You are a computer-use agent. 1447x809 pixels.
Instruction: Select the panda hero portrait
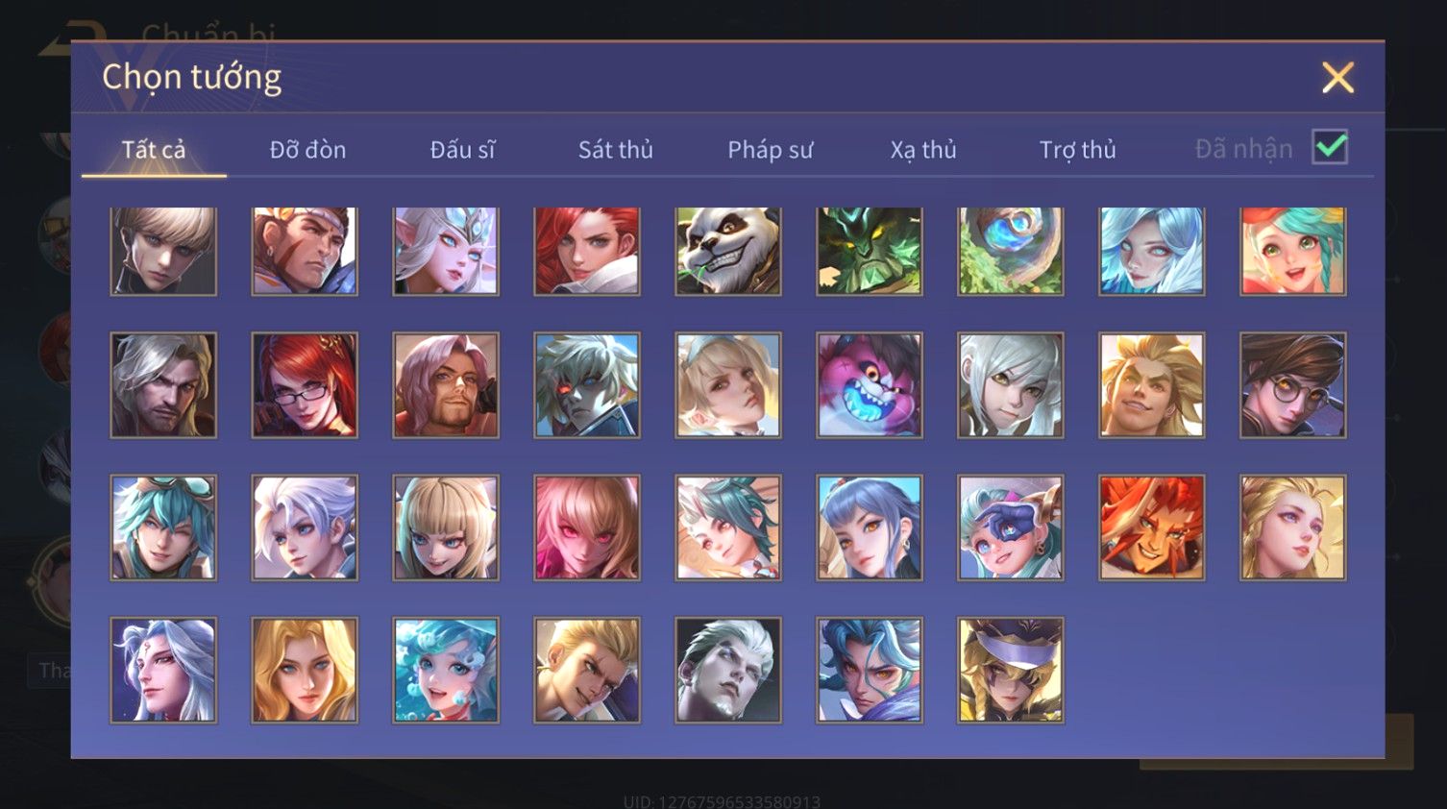click(728, 251)
